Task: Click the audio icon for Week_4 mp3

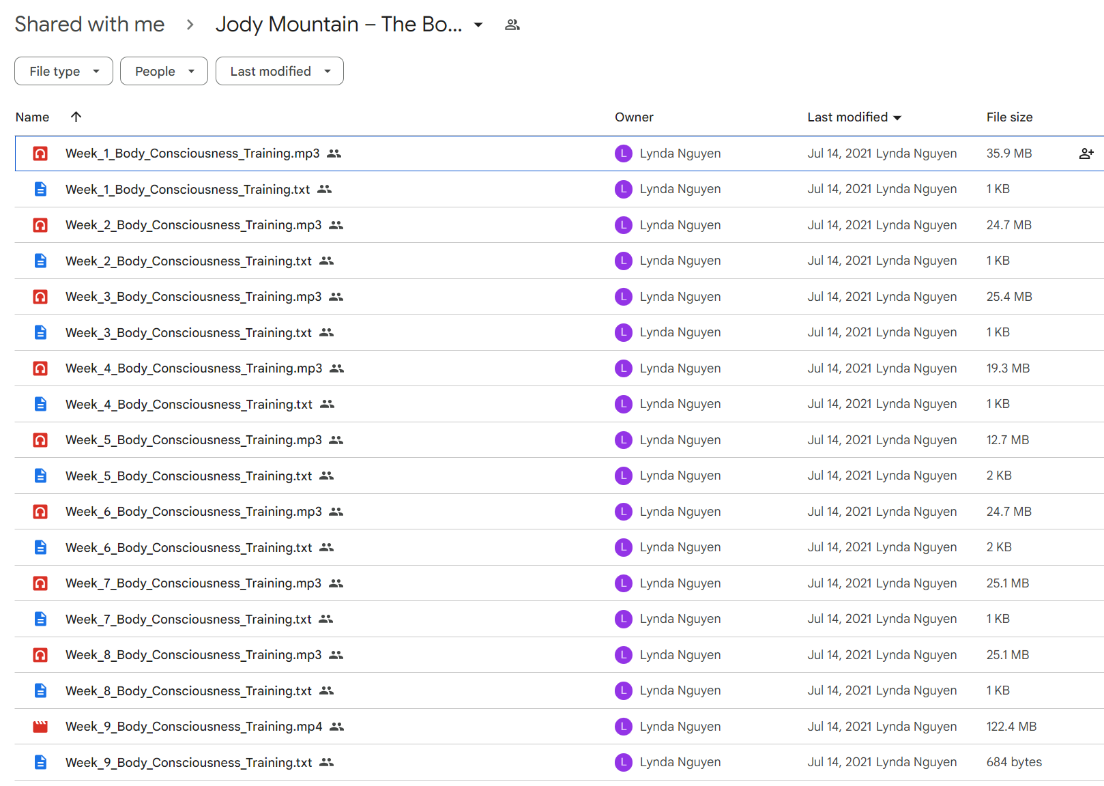Action: [40, 368]
